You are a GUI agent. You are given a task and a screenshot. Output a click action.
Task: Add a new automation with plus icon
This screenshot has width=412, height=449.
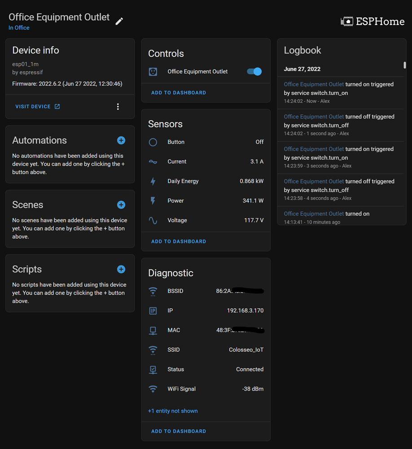pos(121,141)
